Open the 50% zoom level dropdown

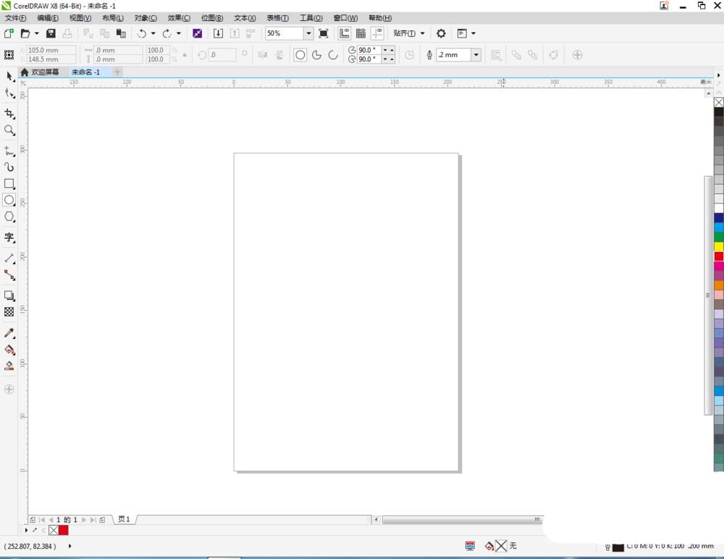point(308,33)
